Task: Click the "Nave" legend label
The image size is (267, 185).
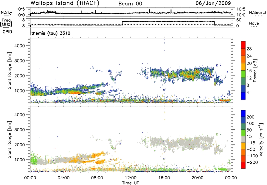Action: [254, 23]
